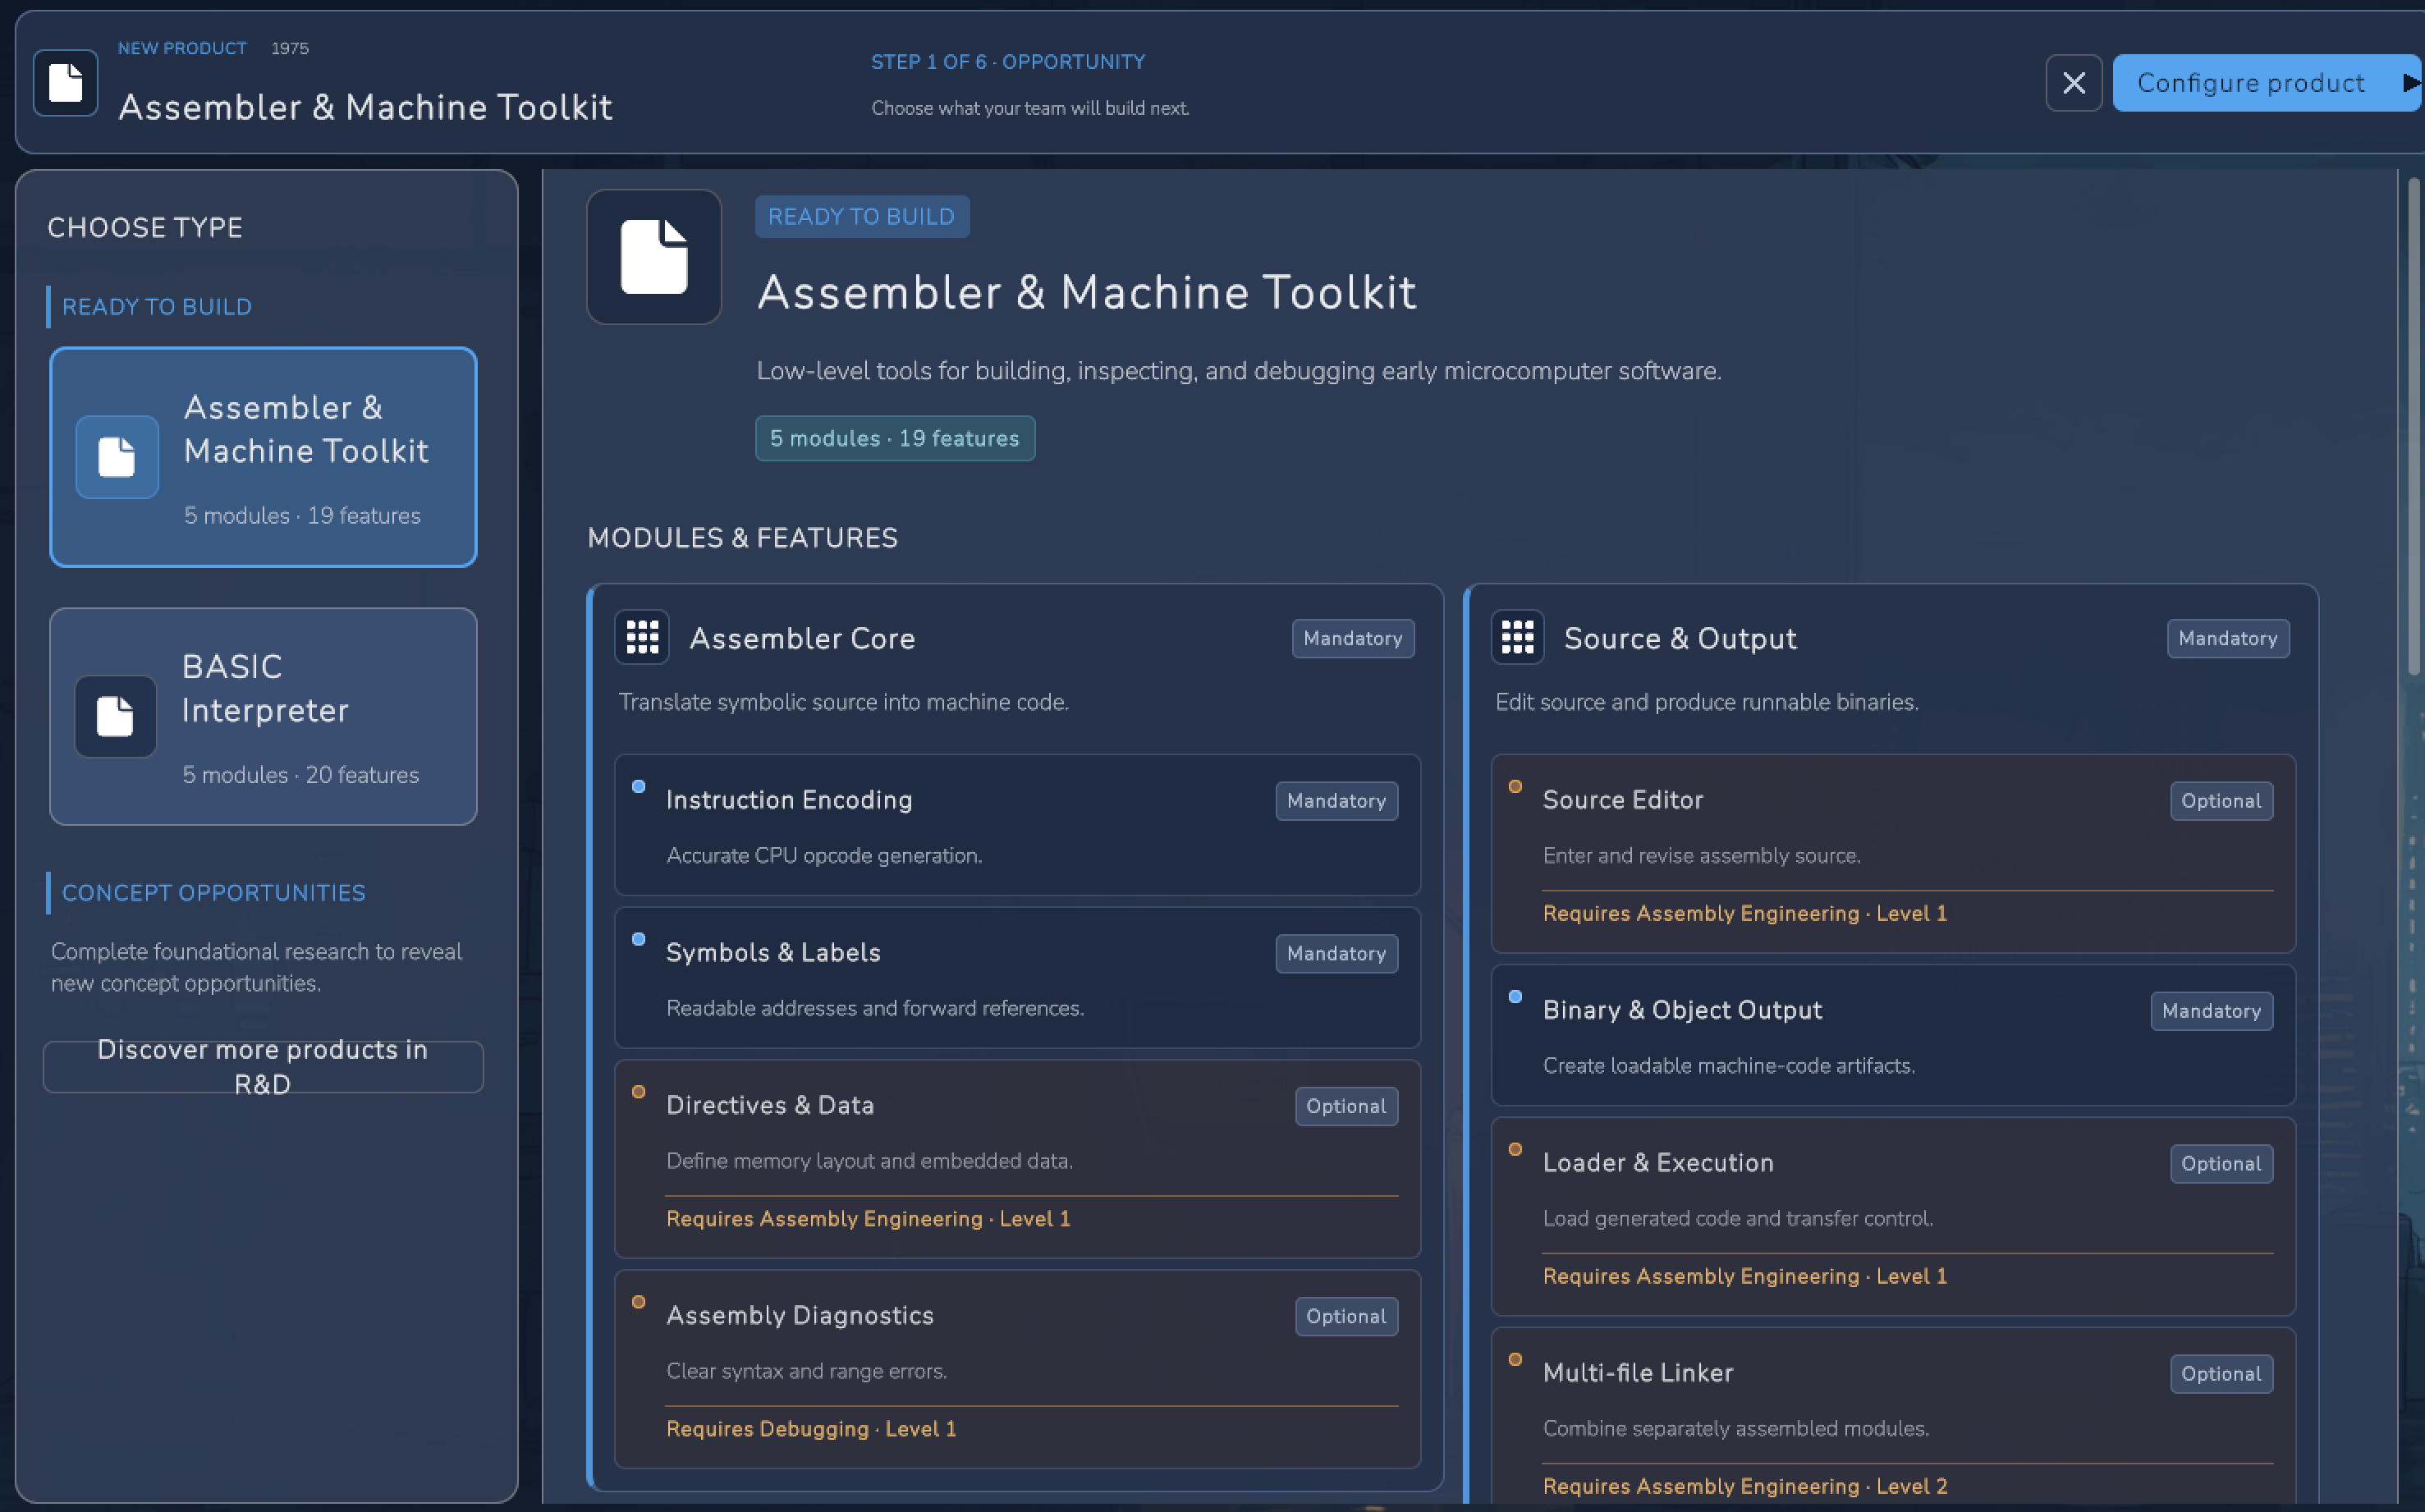The width and height of the screenshot is (2425, 1512).
Task: Click the BASIC Interpreter card icon
Action: [115, 716]
